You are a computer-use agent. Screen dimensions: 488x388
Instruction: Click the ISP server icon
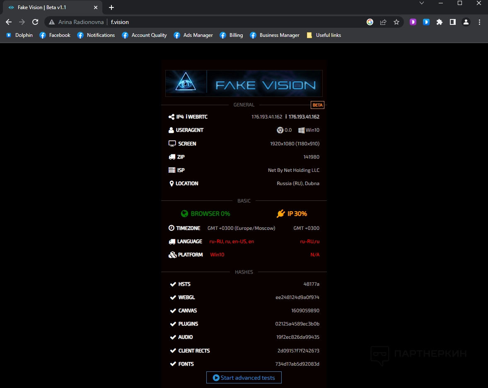tap(172, 170)
